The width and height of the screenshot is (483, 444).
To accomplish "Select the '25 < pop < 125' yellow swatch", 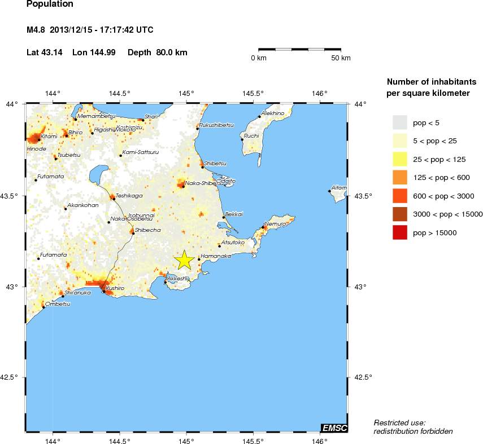I will pos(400,159).
